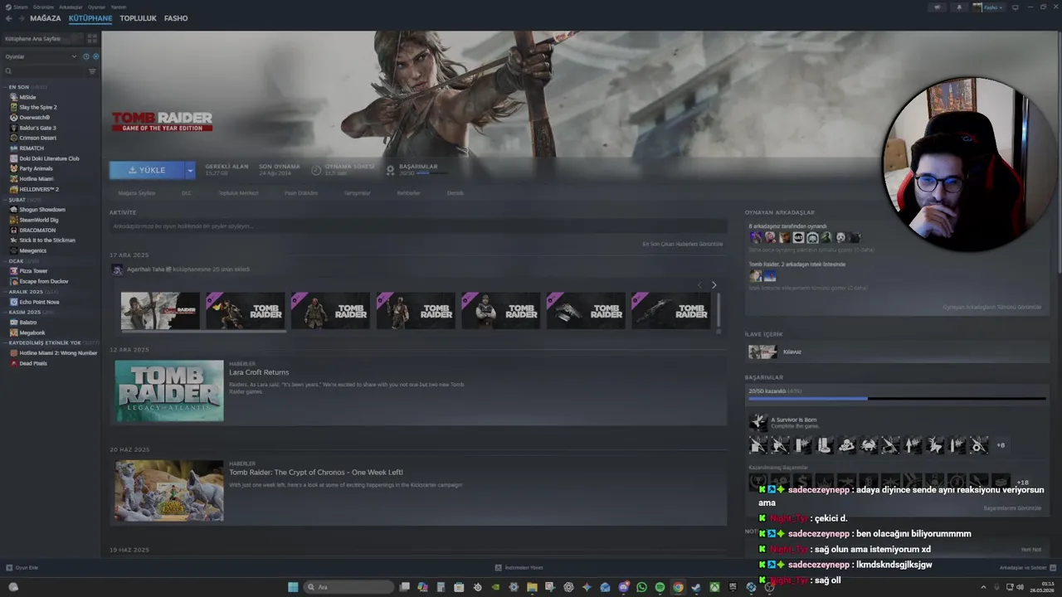Viewport: 1062px width, 597px height.
Task: Collapse the OCAK category
Action: tap(6, 261)
